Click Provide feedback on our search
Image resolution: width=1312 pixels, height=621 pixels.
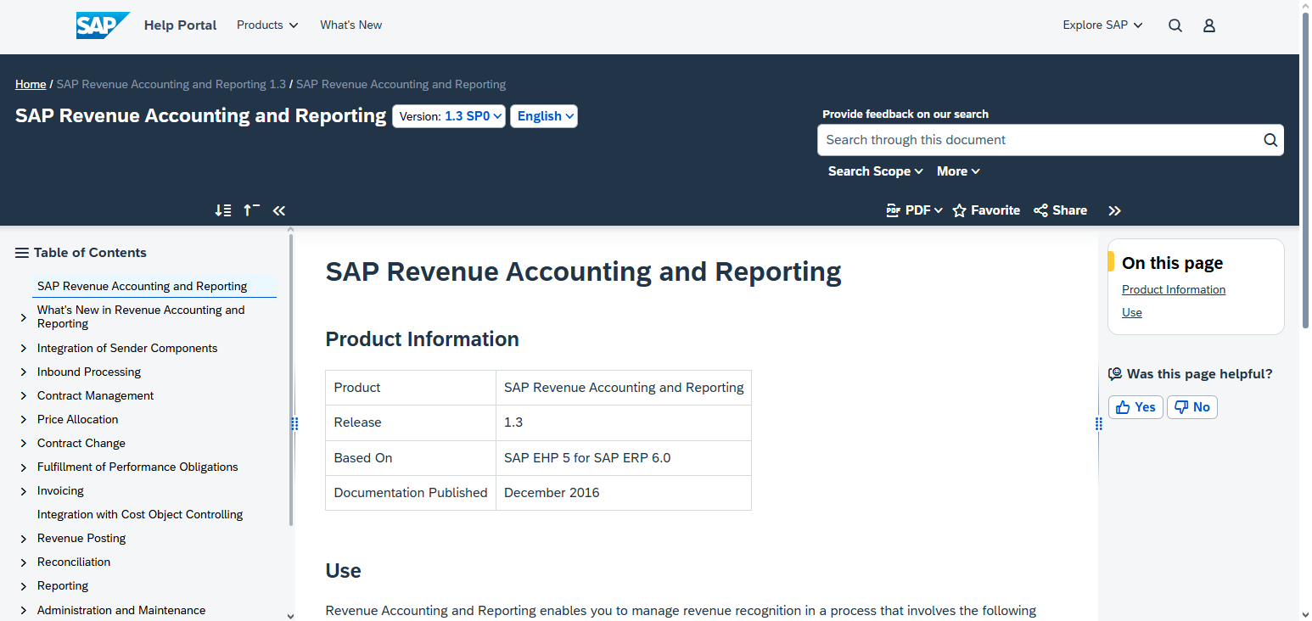coord(906,114)
